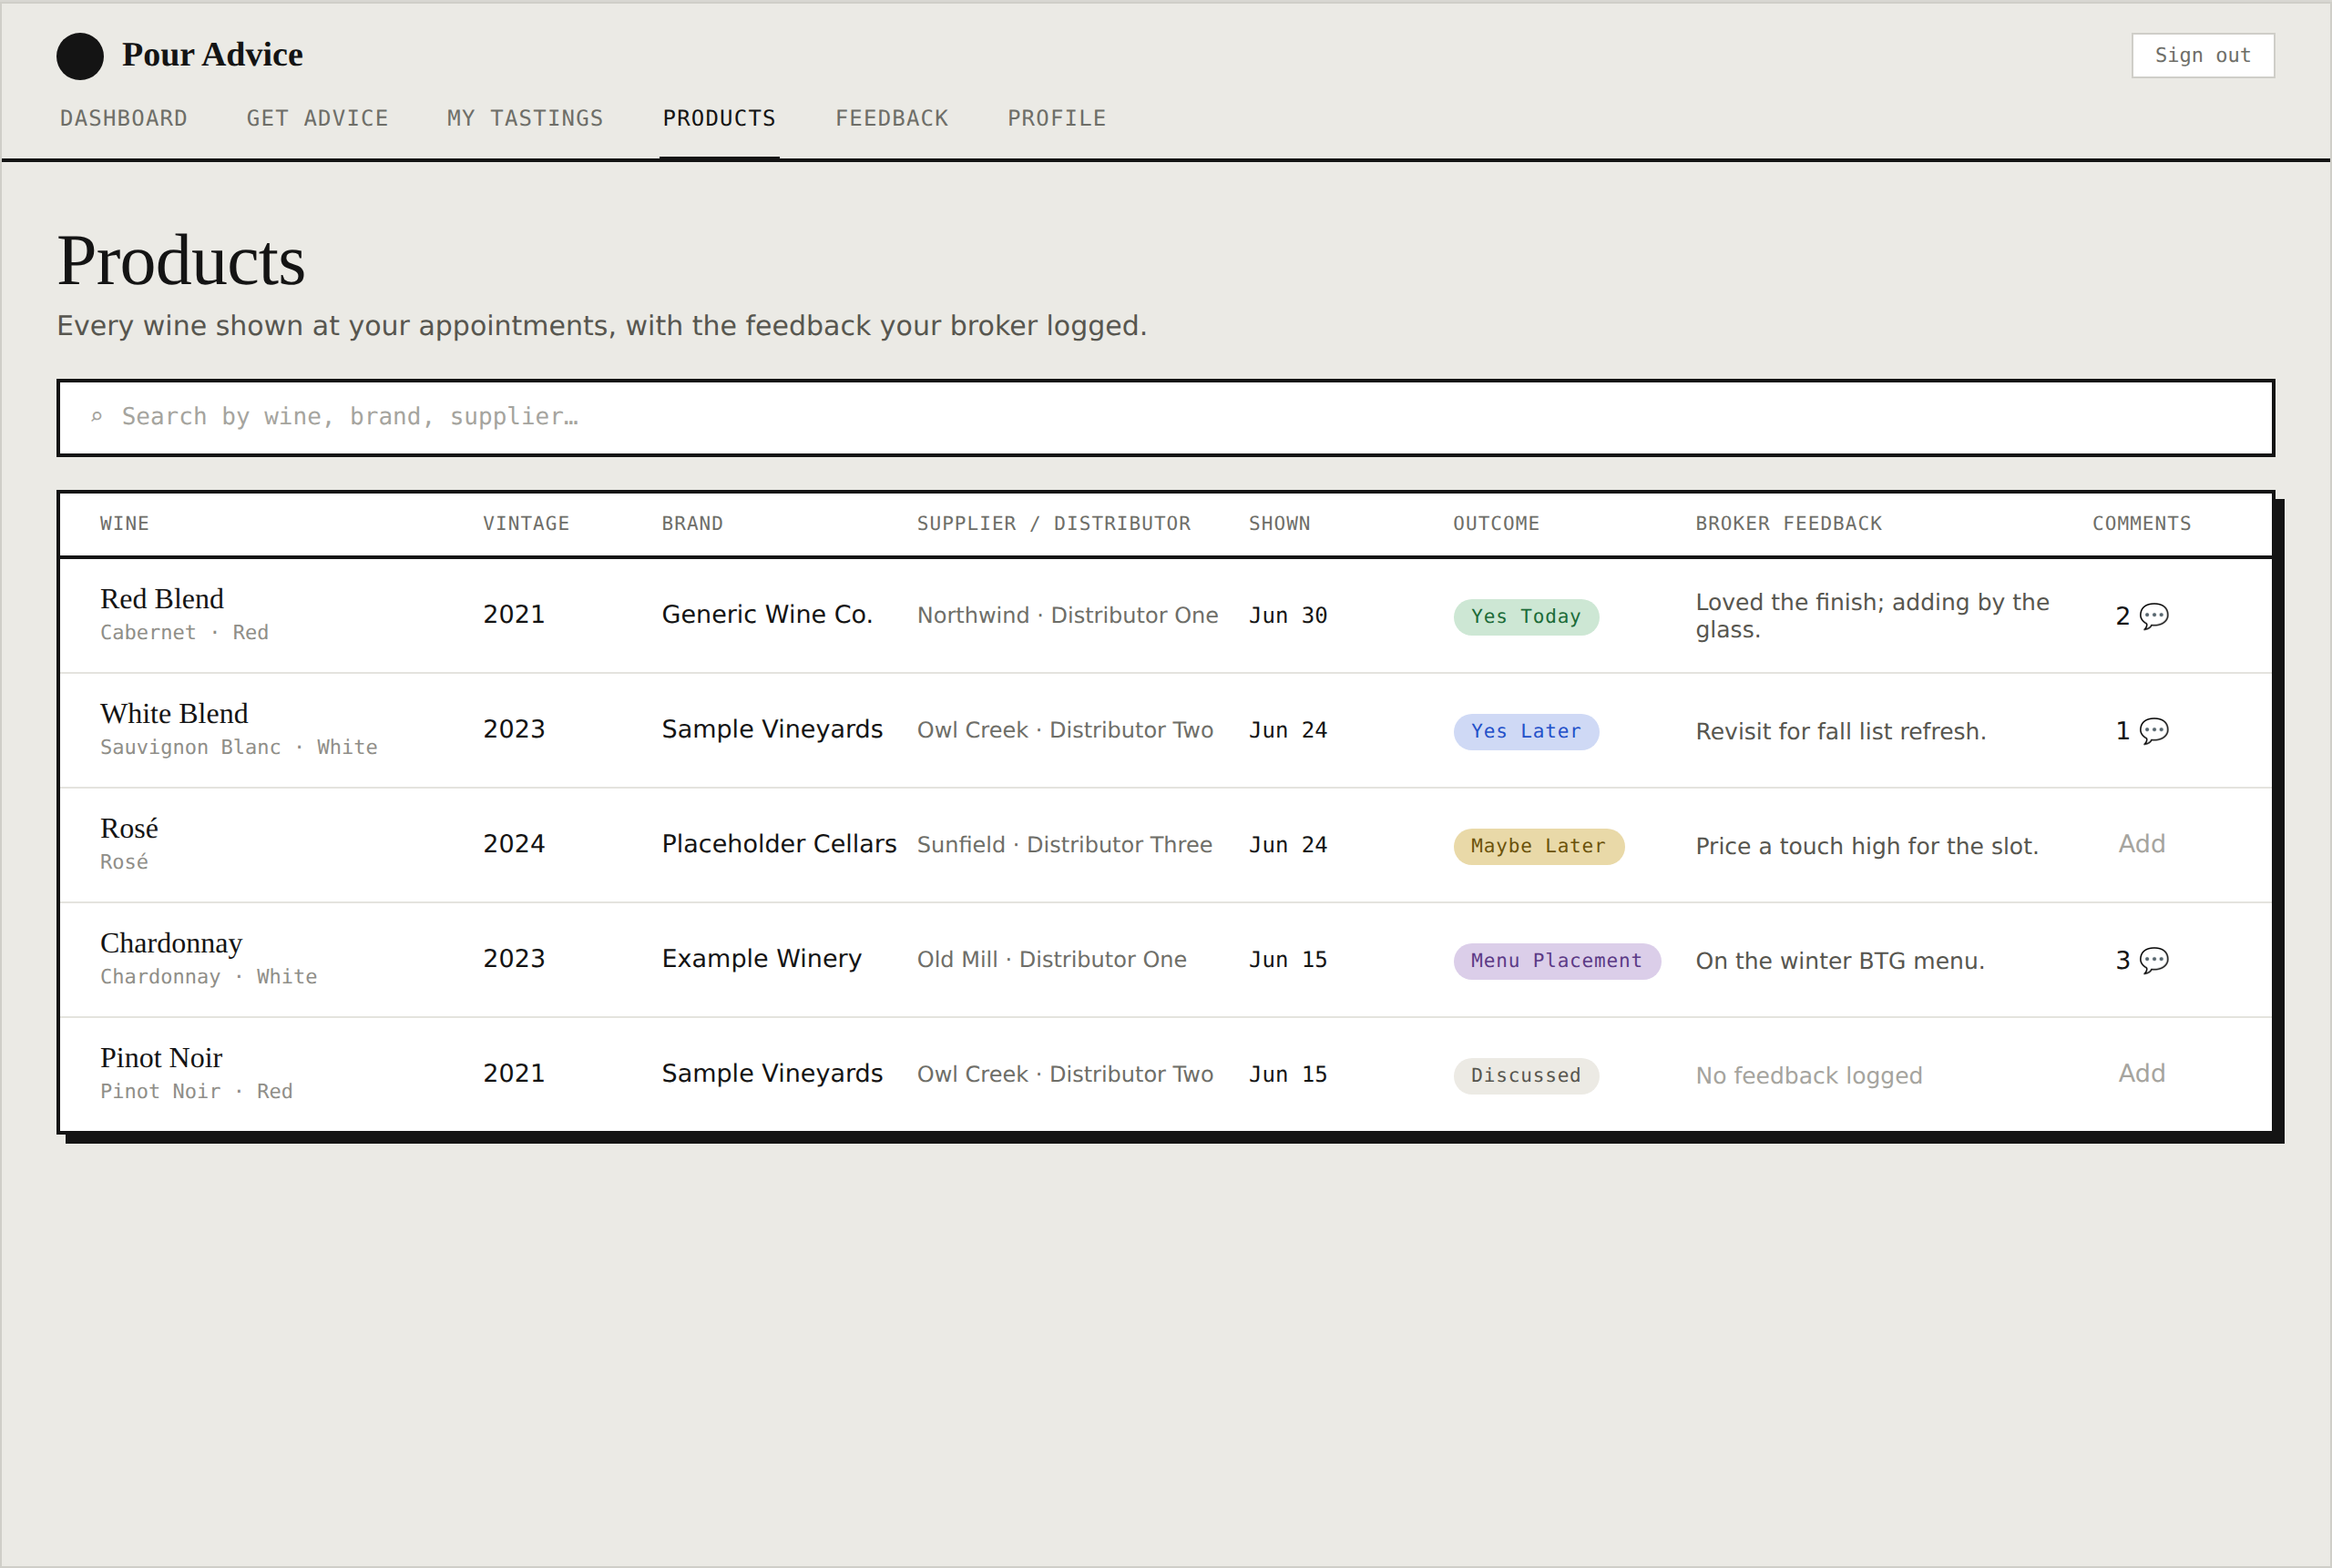Click 'Cabernet · Red' varietal text
Viewport: 2332px width, 1568px height.
click(184, 633)
